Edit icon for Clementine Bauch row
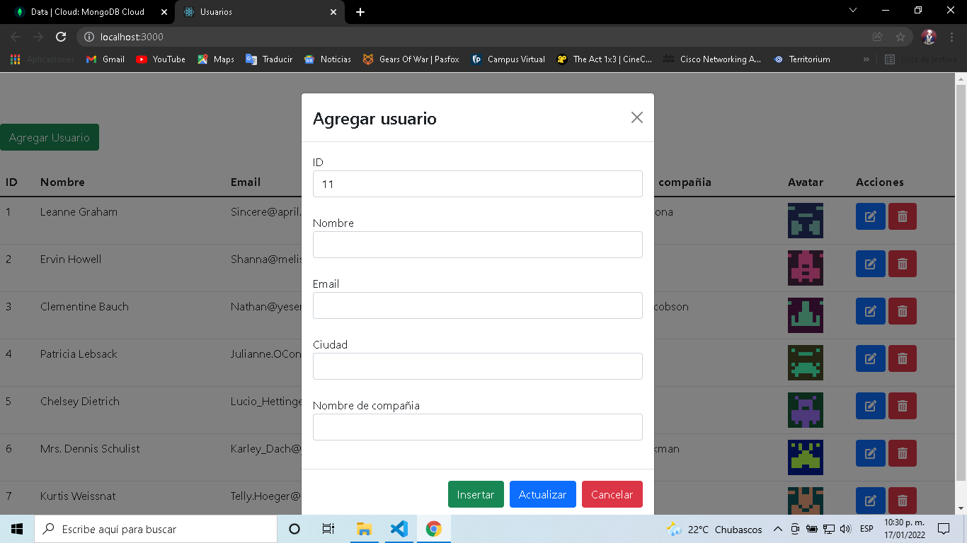967x543 pixels. [x=871, y=311]
